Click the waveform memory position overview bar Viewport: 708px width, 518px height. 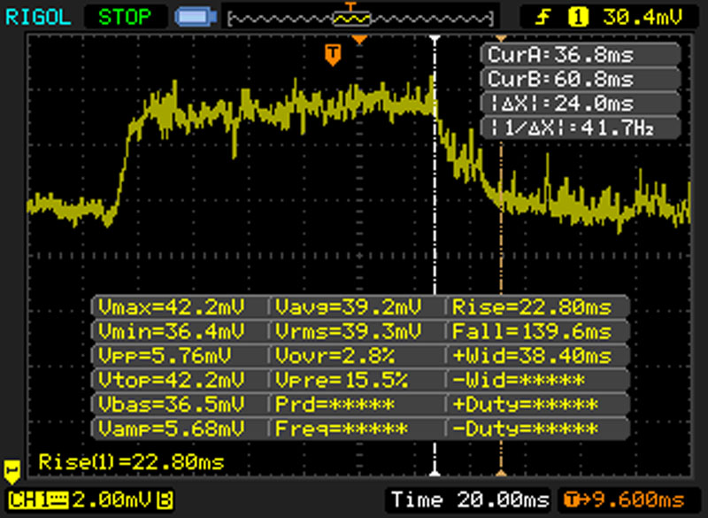[x=358, y=17]
